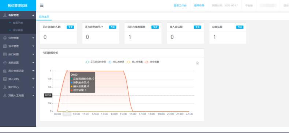This screenshot has height=133, width=289.
Task: Expand the 账户中心 menu arrow
Action: point(33,87)
